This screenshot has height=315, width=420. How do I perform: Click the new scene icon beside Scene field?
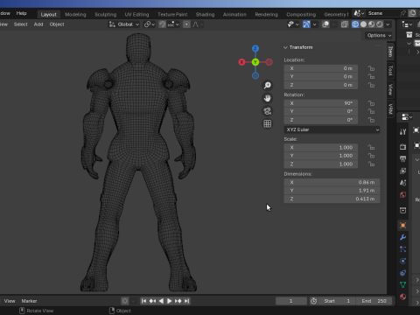coord(412,13)
